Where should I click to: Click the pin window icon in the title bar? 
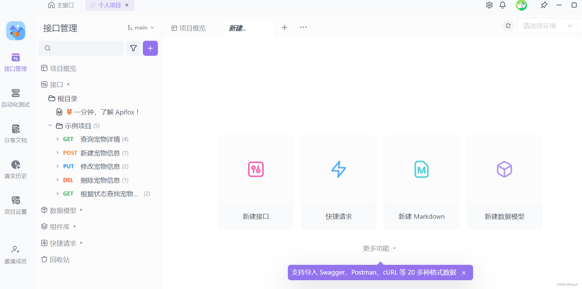[x=544, y=5]
